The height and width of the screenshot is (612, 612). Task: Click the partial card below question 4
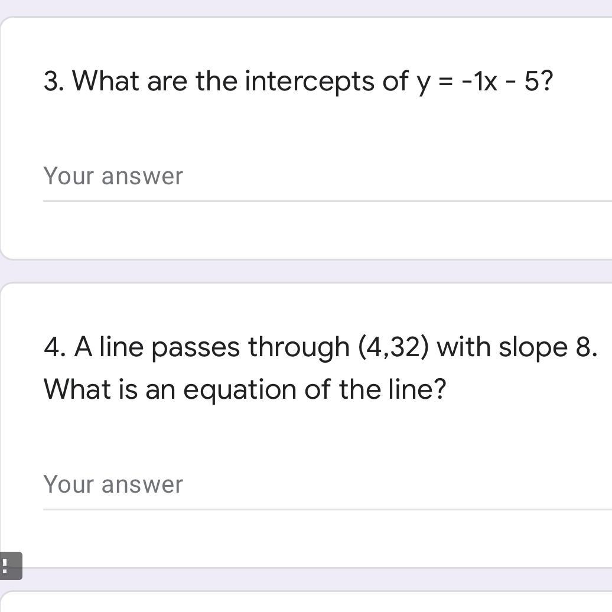(306, 603)
